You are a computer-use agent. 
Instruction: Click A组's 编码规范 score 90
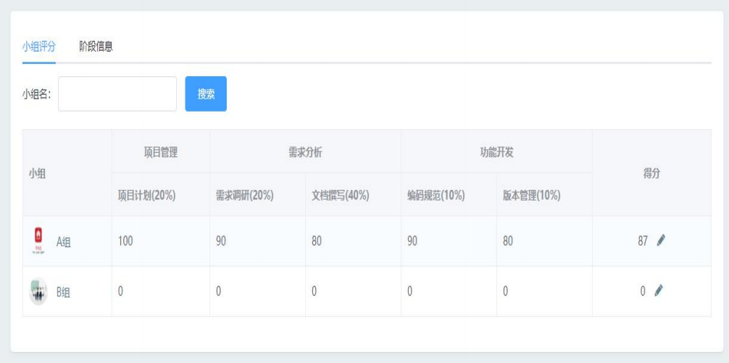[412, 241]
